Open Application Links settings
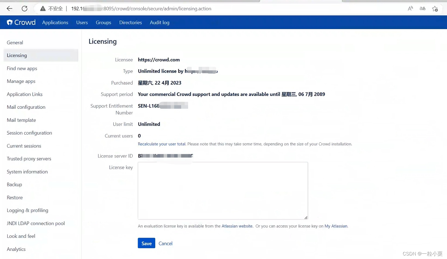Image resolution: width=447 pixels, height=259 pixels. (24, 94)
